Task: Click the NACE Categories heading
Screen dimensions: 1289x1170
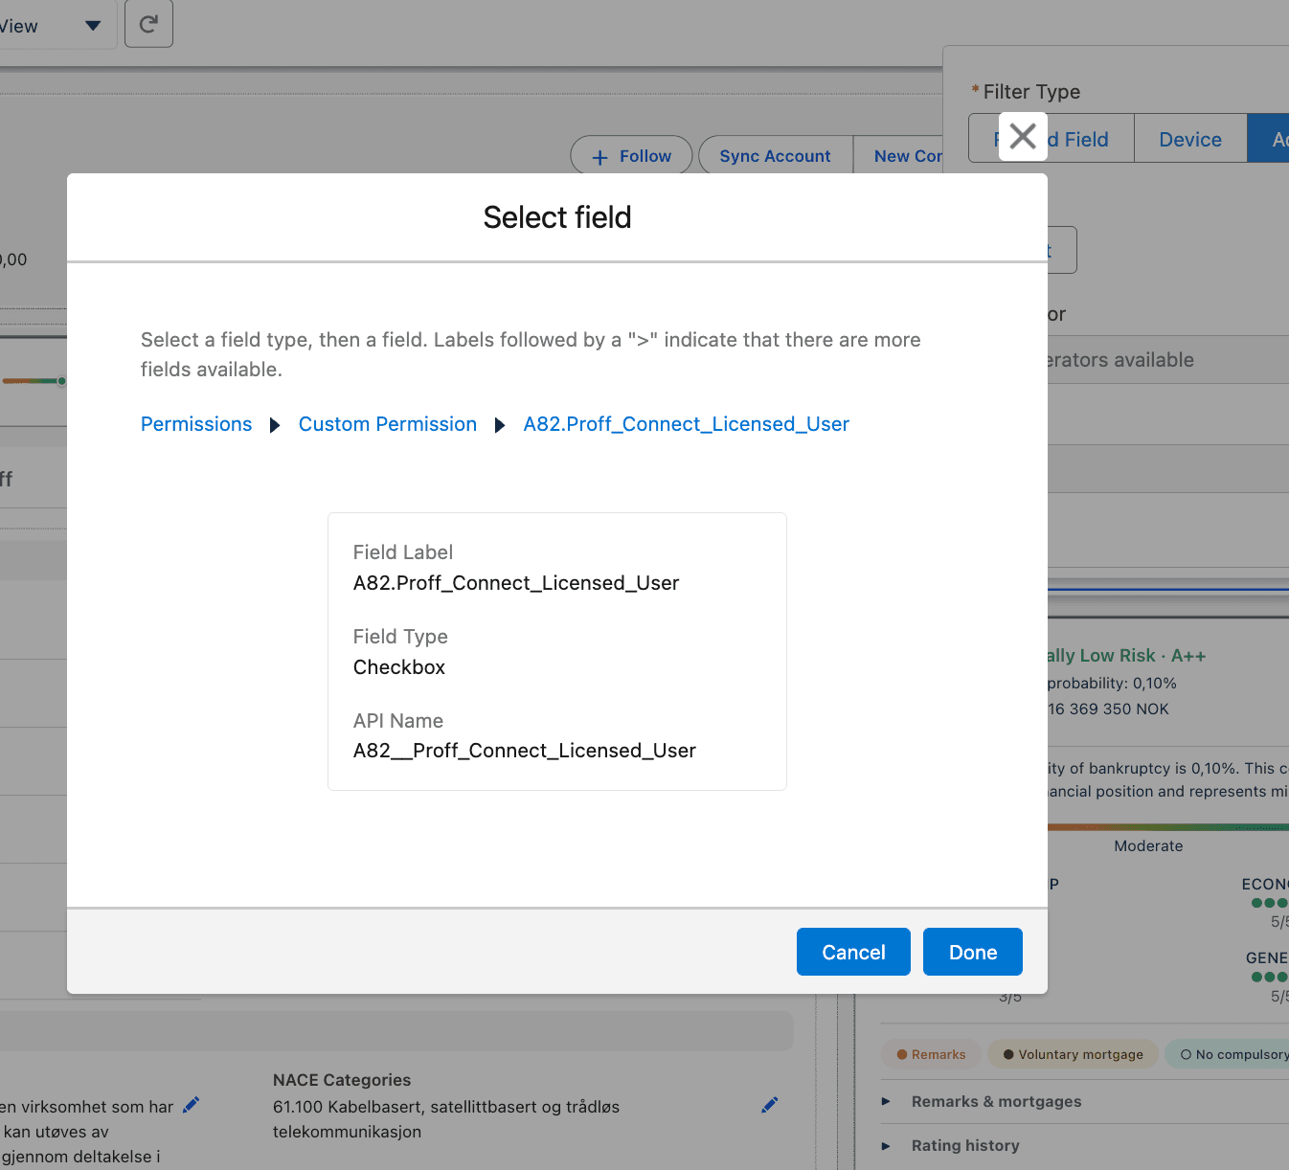Action: (342, 1080)
